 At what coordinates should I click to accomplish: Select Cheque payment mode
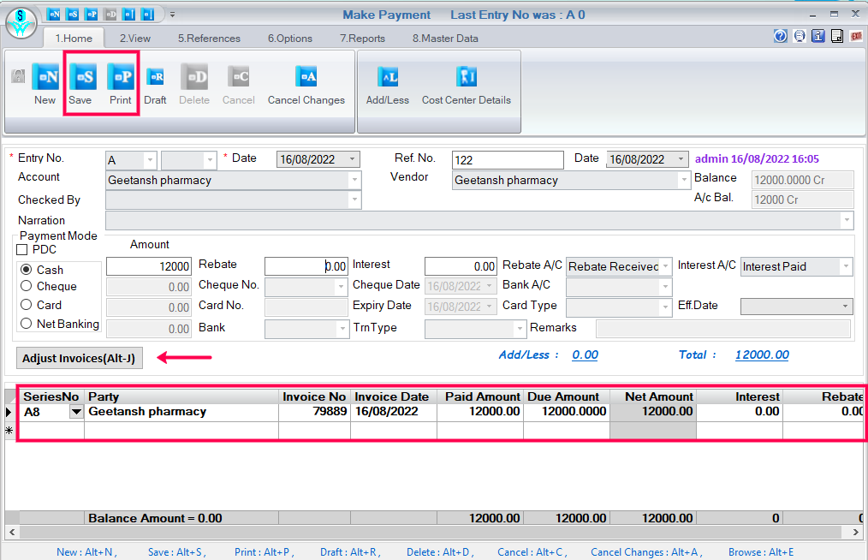pyautogui.click(x=26, y=286)
